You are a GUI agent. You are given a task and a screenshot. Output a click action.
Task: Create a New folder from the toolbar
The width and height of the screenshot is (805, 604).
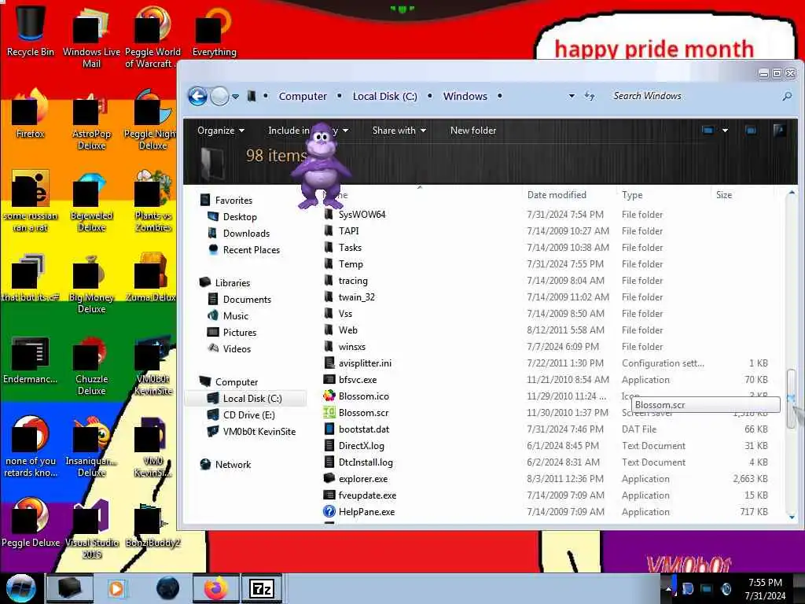(x=472, y=131)
